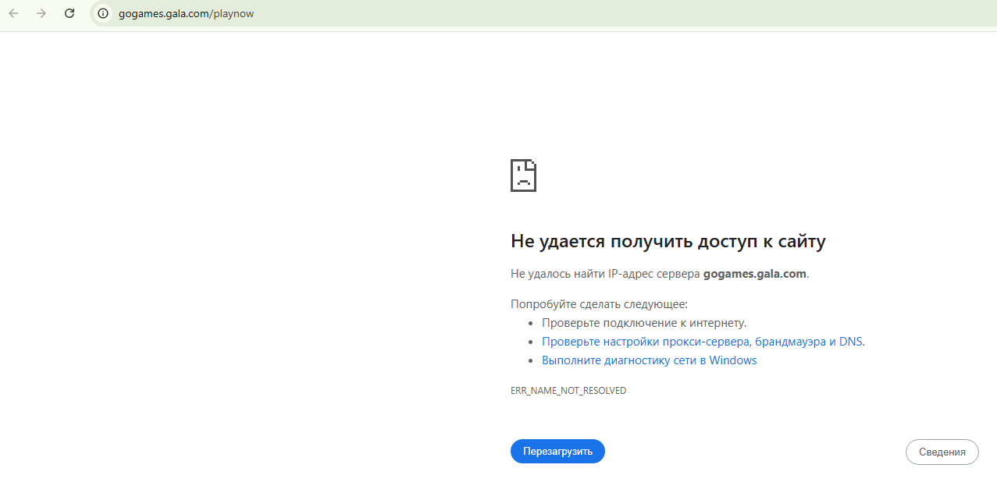The image size is (997, 500).
Task: Reload the page with the refresh icon
Action: (x=69, y=13)
